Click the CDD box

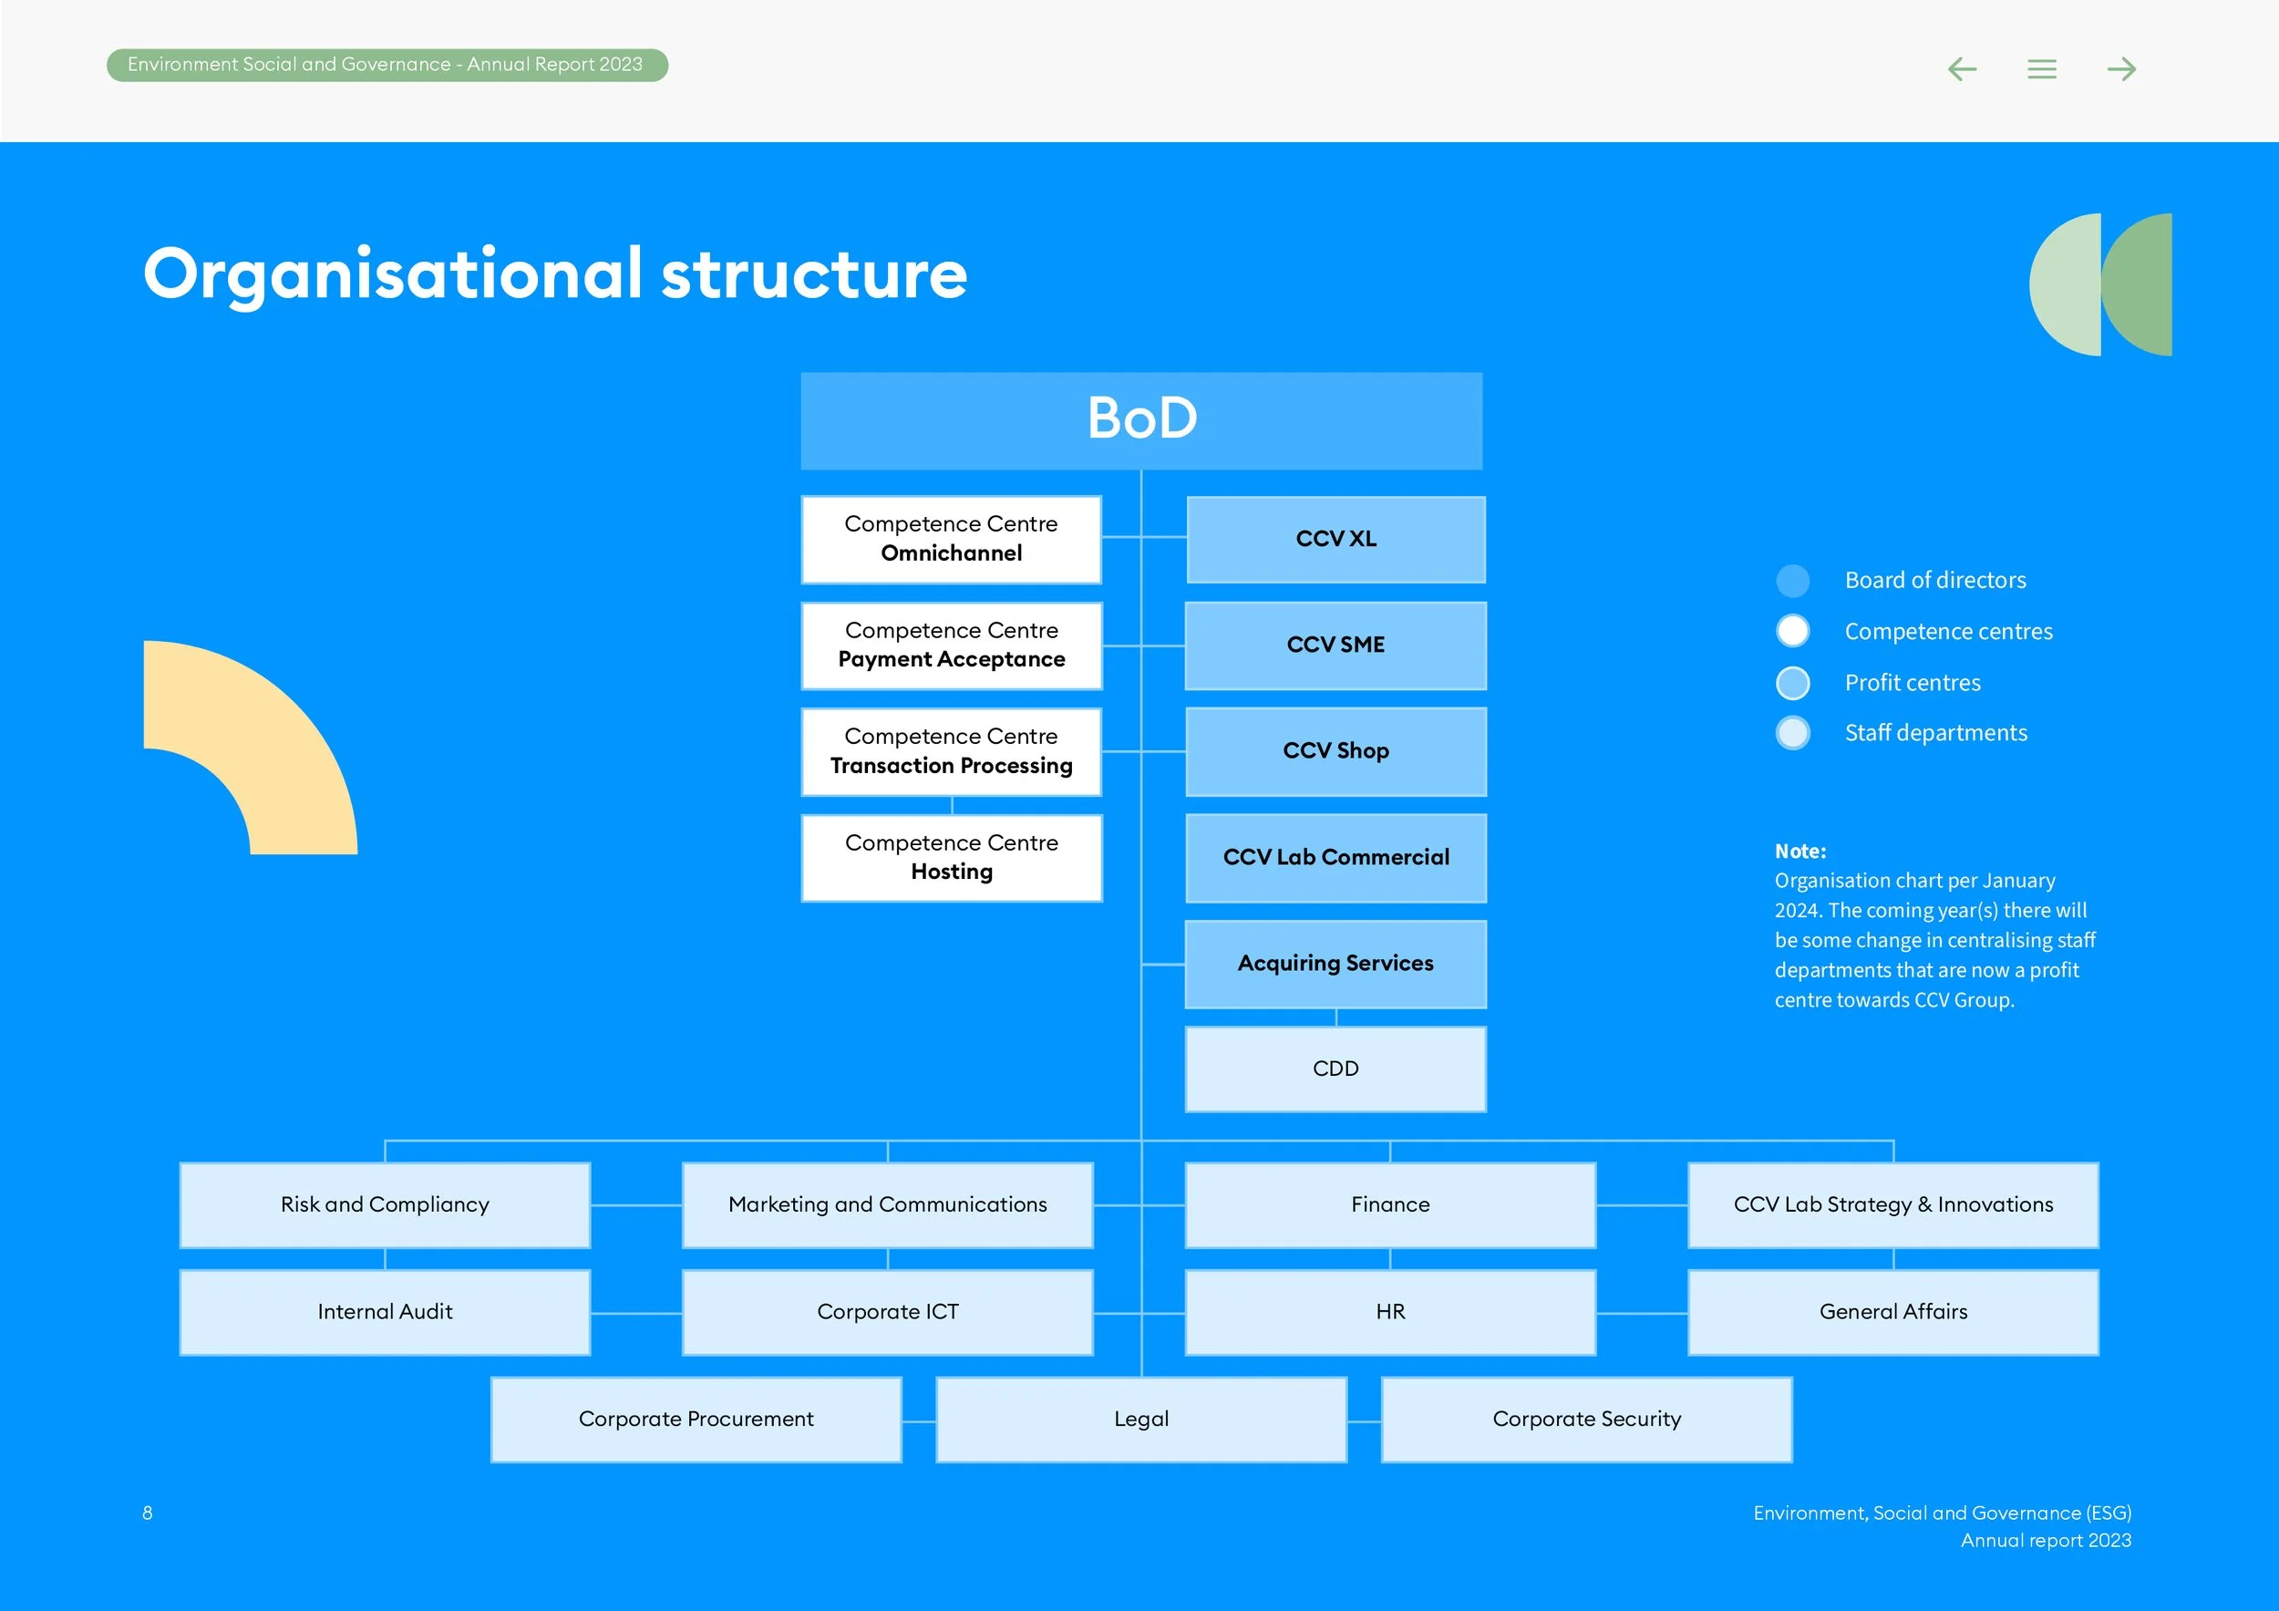coord(1335,1069)
